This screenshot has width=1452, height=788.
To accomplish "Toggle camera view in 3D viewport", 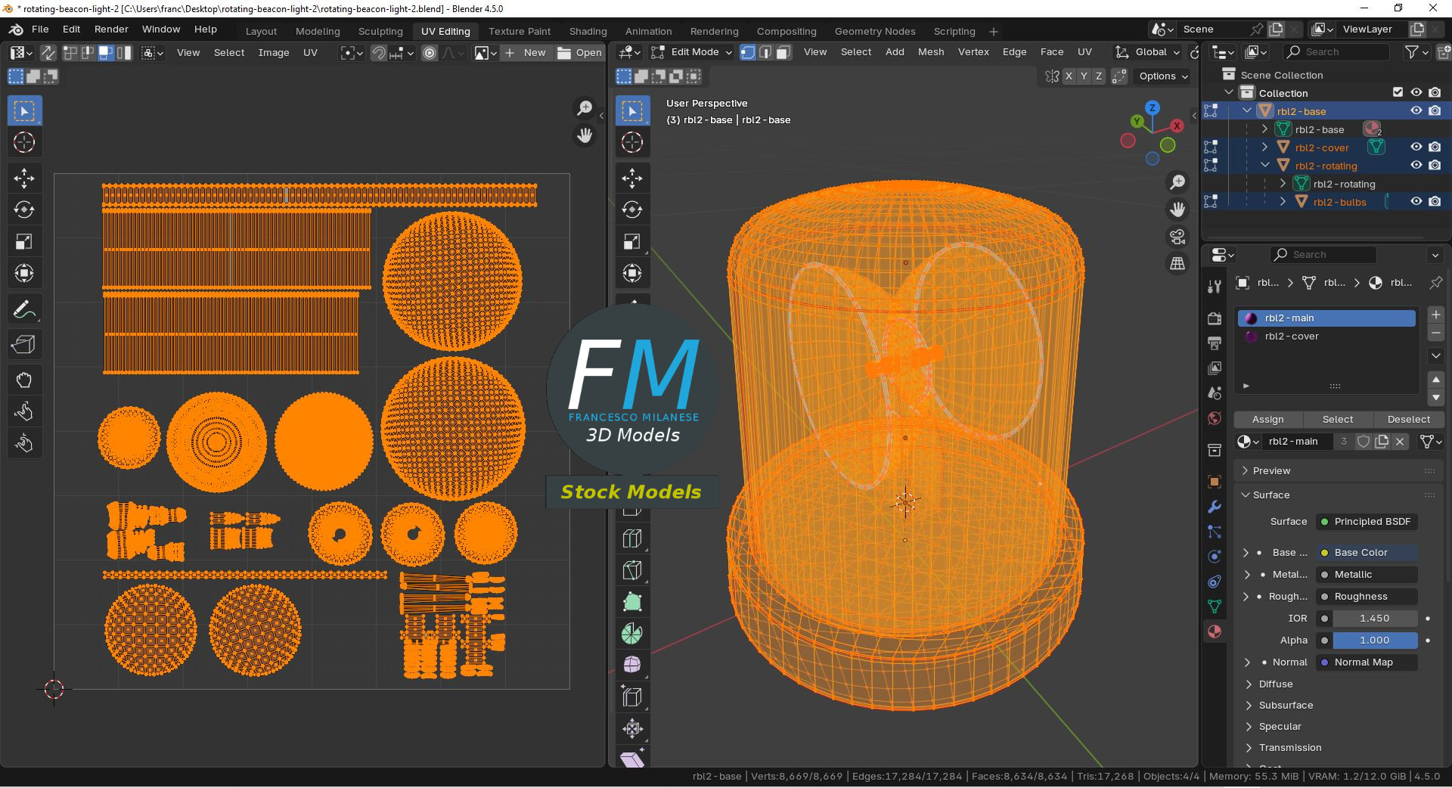I will click(x=1177, y=237).
